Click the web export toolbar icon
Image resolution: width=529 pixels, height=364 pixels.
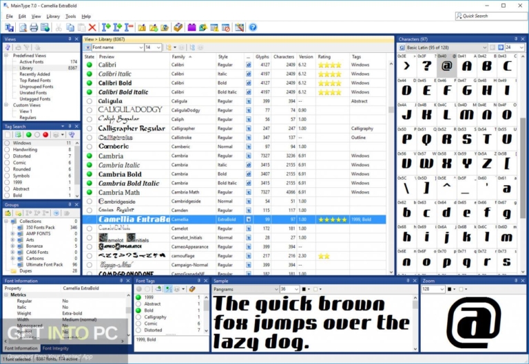click(x=45, y=28)
